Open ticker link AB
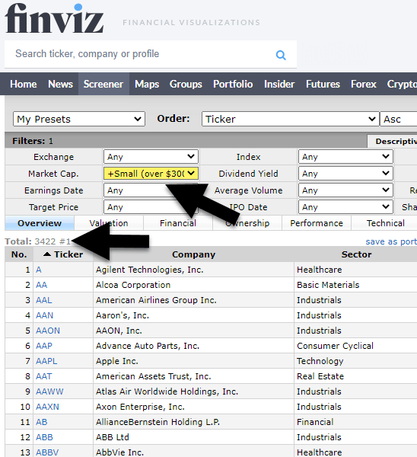This screenshot has height=457, width=417. 41,422
